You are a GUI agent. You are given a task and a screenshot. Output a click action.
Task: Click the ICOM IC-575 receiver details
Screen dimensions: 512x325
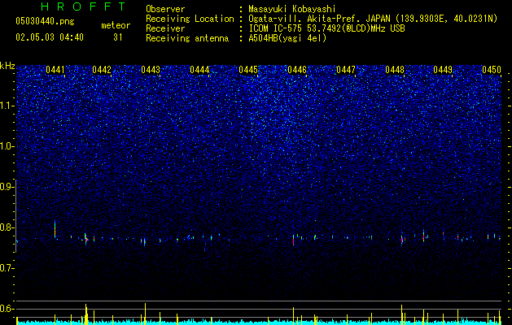coord(326,28)
